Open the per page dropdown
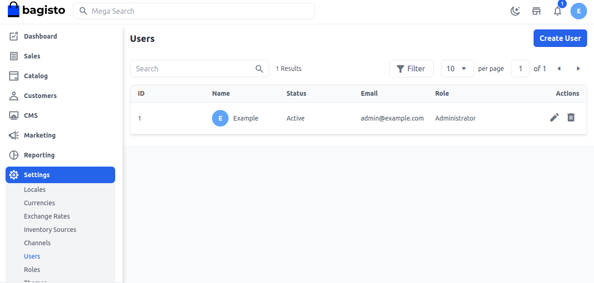 (x=457, y=69)
